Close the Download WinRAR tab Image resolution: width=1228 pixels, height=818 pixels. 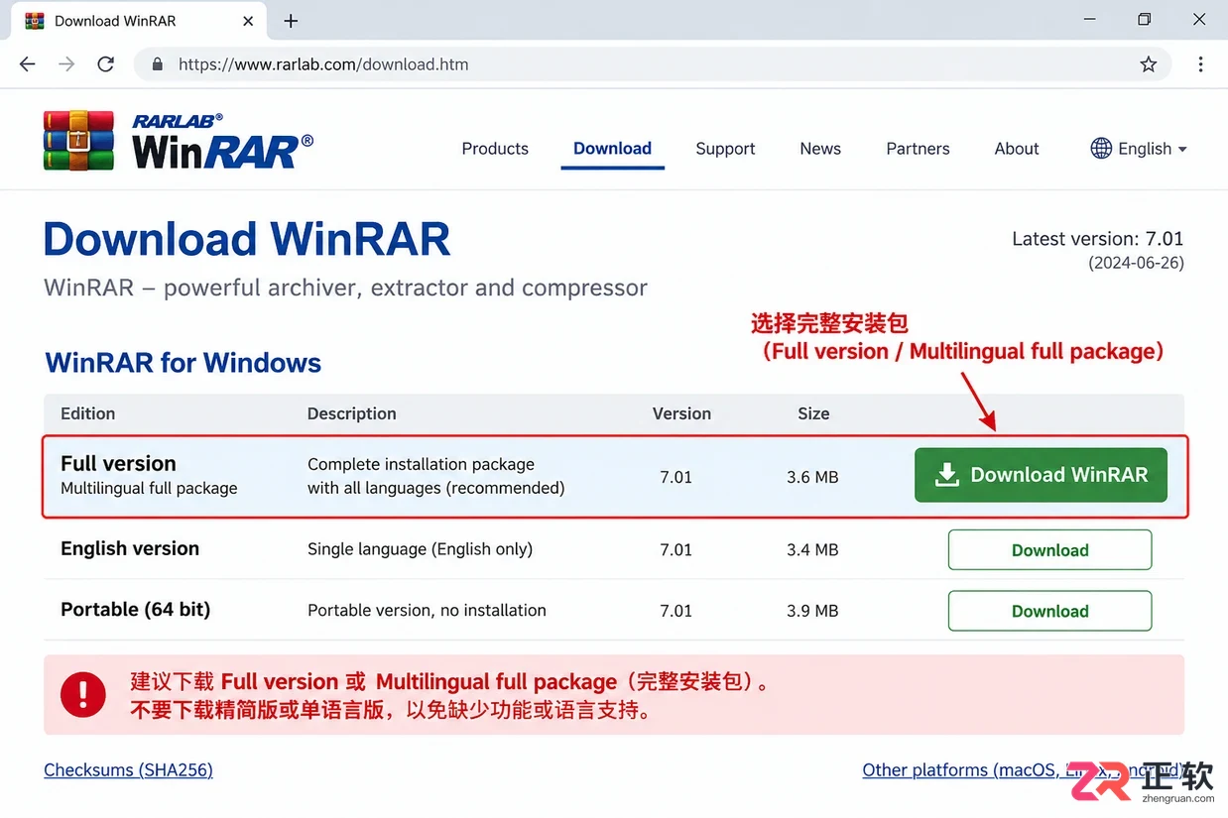[x=248, y=21]
